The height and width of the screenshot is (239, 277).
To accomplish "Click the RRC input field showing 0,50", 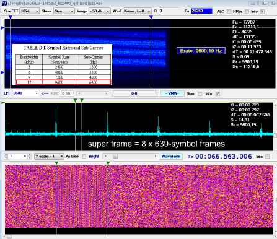I will pyautogui.click(x=67, y=93).
